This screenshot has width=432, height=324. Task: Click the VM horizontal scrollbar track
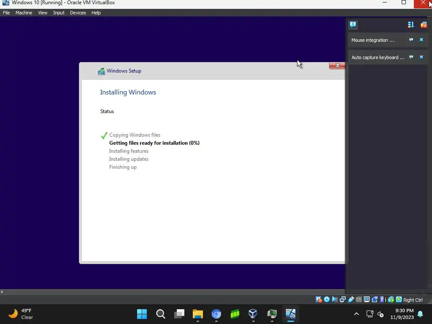click(175, 292)
